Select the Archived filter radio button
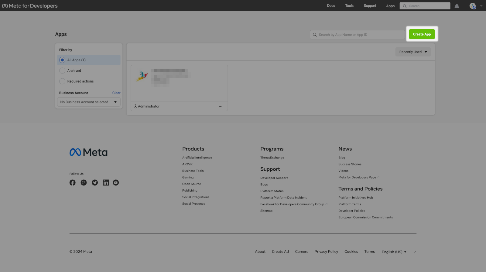Image resolution: width=486 pixels, height=272 pixels. coord(62,71)
